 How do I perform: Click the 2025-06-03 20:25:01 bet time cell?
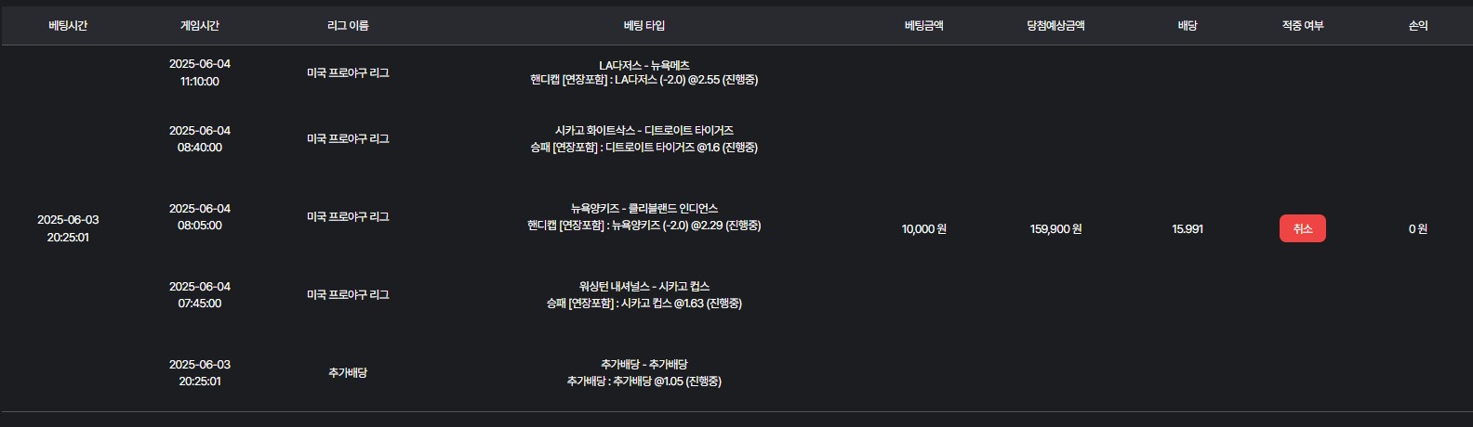click(68, 228)
